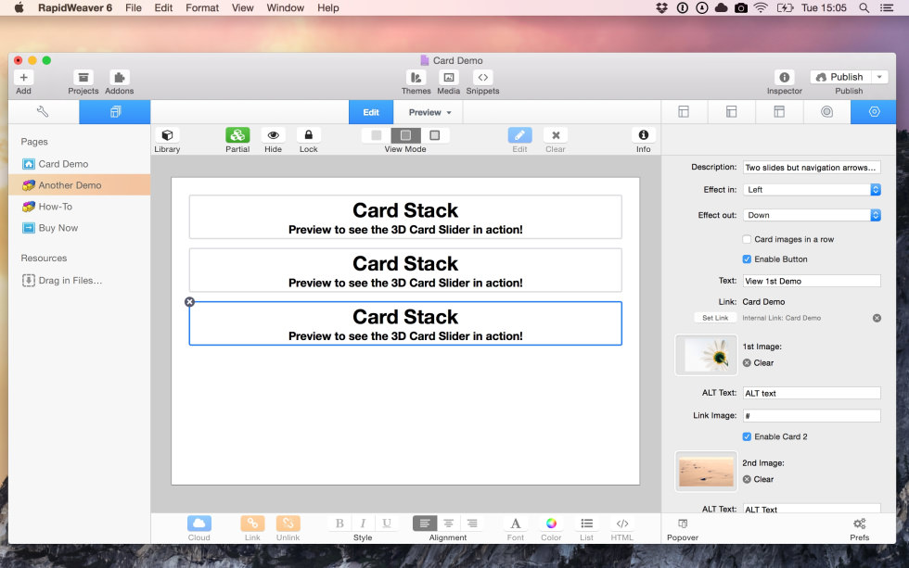
Task: Open the Effect in dropdown
Action: coord(812,189)
